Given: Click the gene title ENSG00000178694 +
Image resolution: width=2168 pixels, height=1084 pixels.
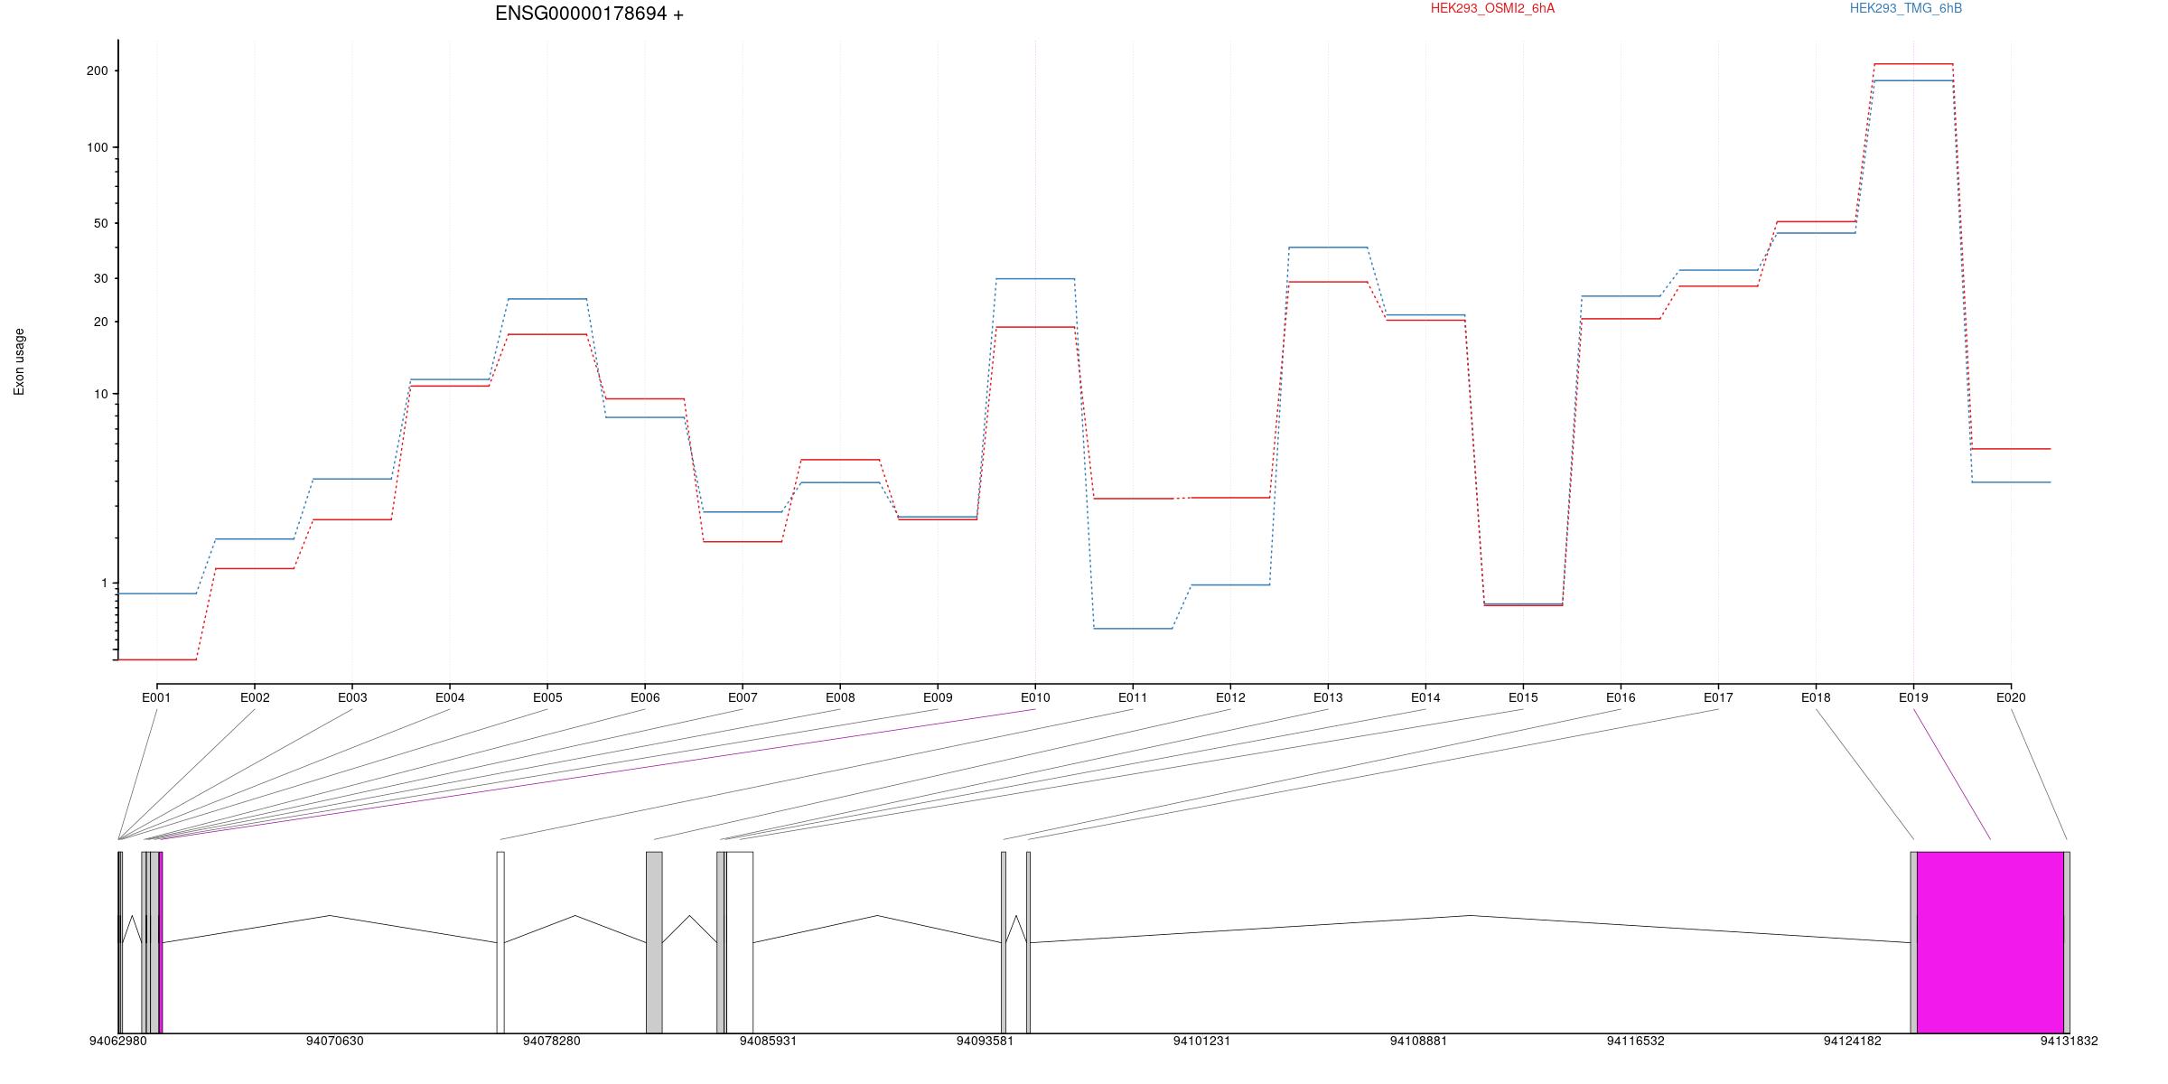Looking at the screenshot, I should tap(589, 14).
